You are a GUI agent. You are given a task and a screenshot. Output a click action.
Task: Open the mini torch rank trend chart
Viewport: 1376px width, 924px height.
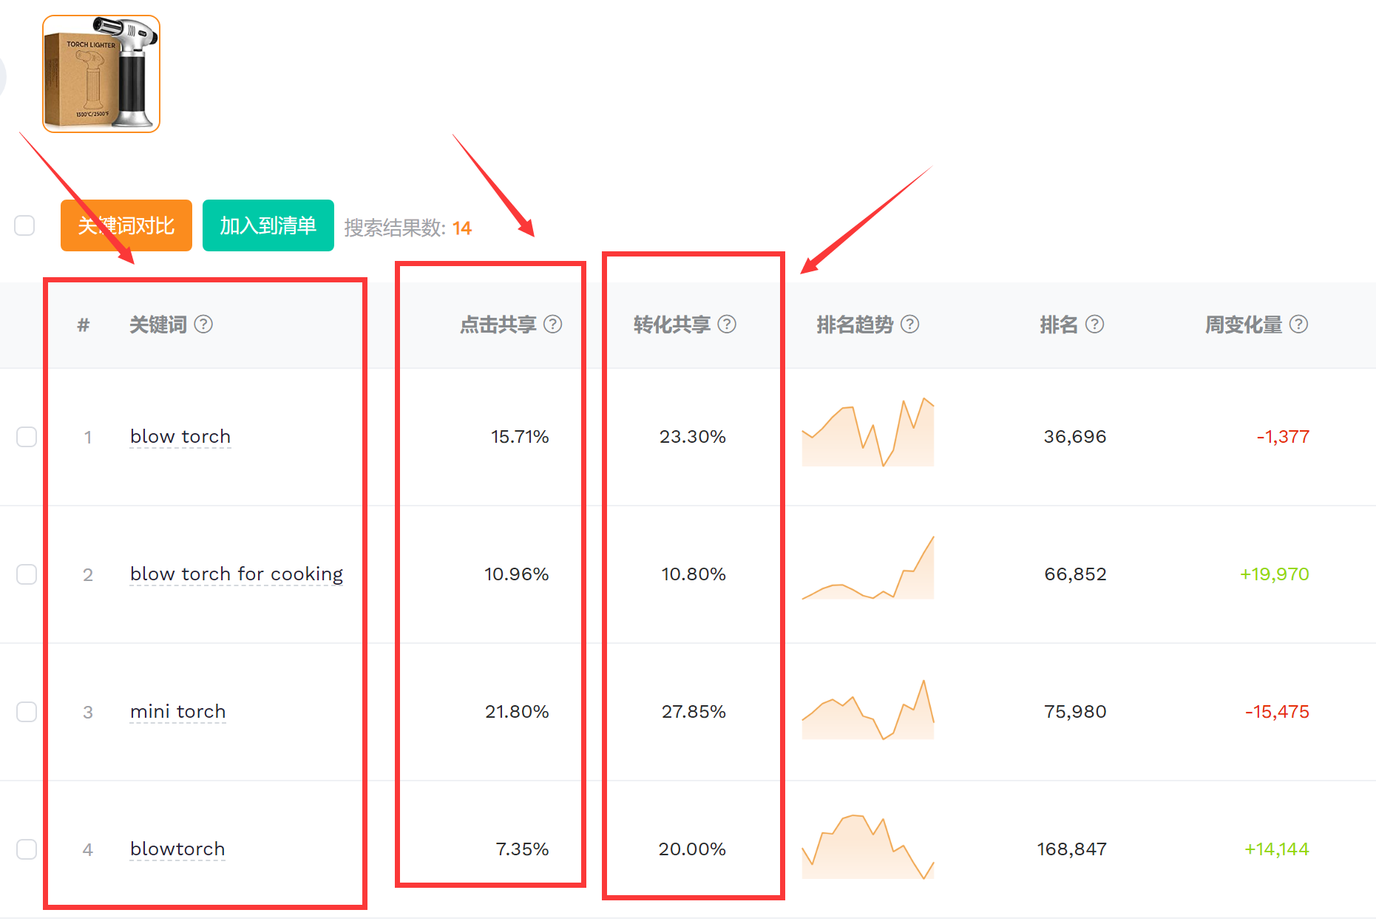point(868,710)
